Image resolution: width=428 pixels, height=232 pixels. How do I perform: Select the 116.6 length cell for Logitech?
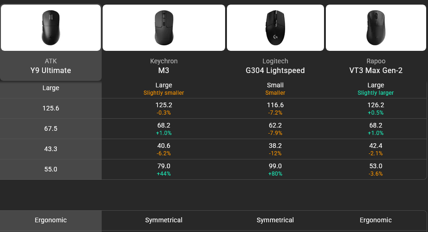(x=275, y=105)
